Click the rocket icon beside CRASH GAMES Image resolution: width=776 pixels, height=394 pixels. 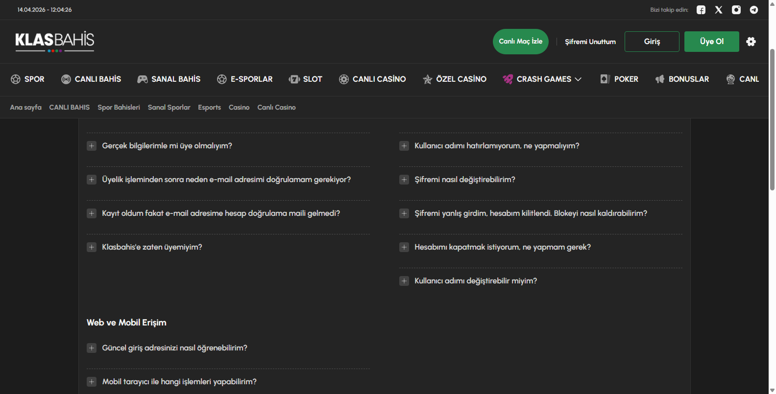[508, 79]
